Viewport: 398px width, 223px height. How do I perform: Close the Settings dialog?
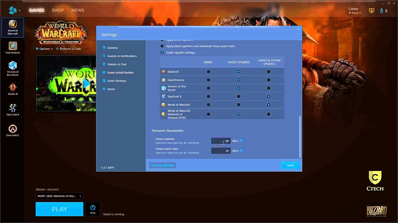[x=298, y=28]
